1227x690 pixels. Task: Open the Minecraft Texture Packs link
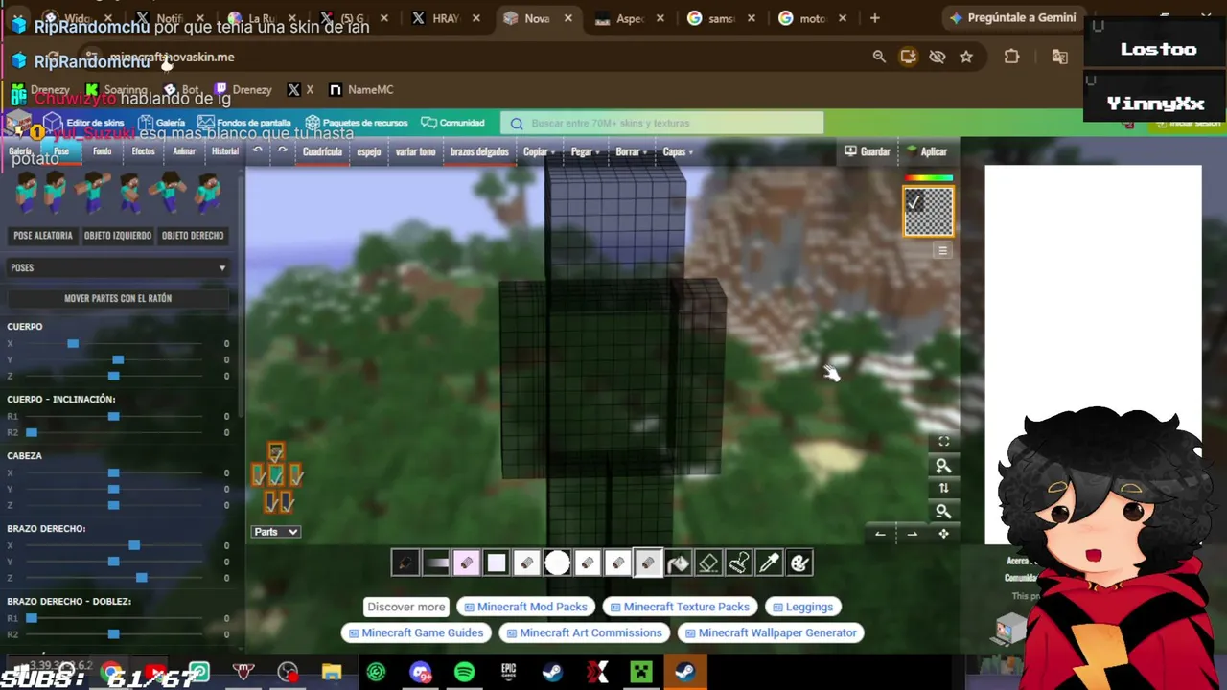[680, 607]
